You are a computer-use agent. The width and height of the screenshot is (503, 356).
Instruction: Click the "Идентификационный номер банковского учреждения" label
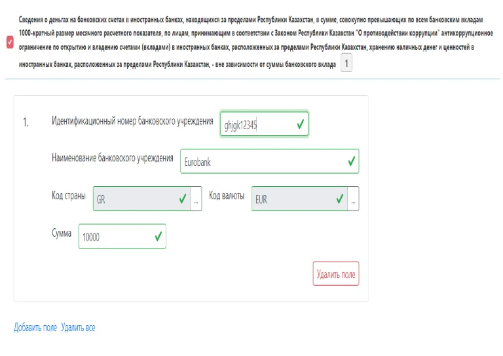(x=132, y=121)
